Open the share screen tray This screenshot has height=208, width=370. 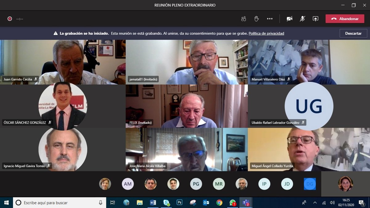point(315,19)
